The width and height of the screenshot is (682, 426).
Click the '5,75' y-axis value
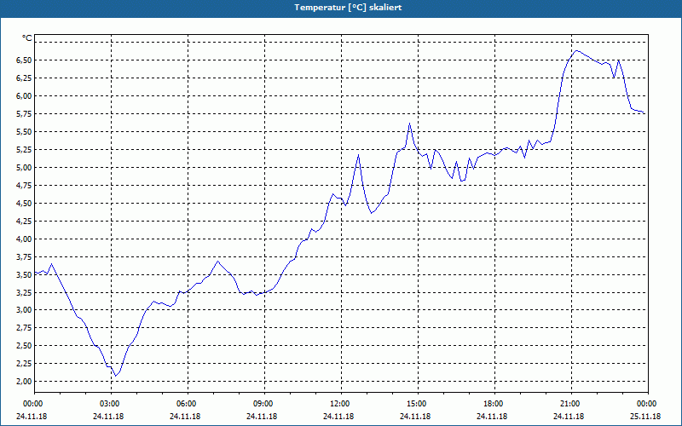click(24, 114)
